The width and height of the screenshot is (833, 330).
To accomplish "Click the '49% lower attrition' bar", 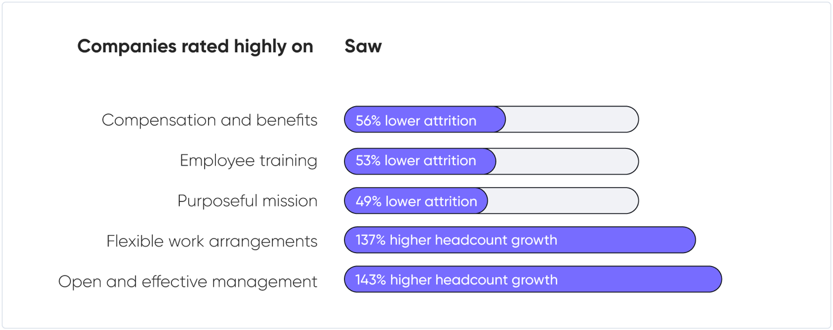I will 416,201.
